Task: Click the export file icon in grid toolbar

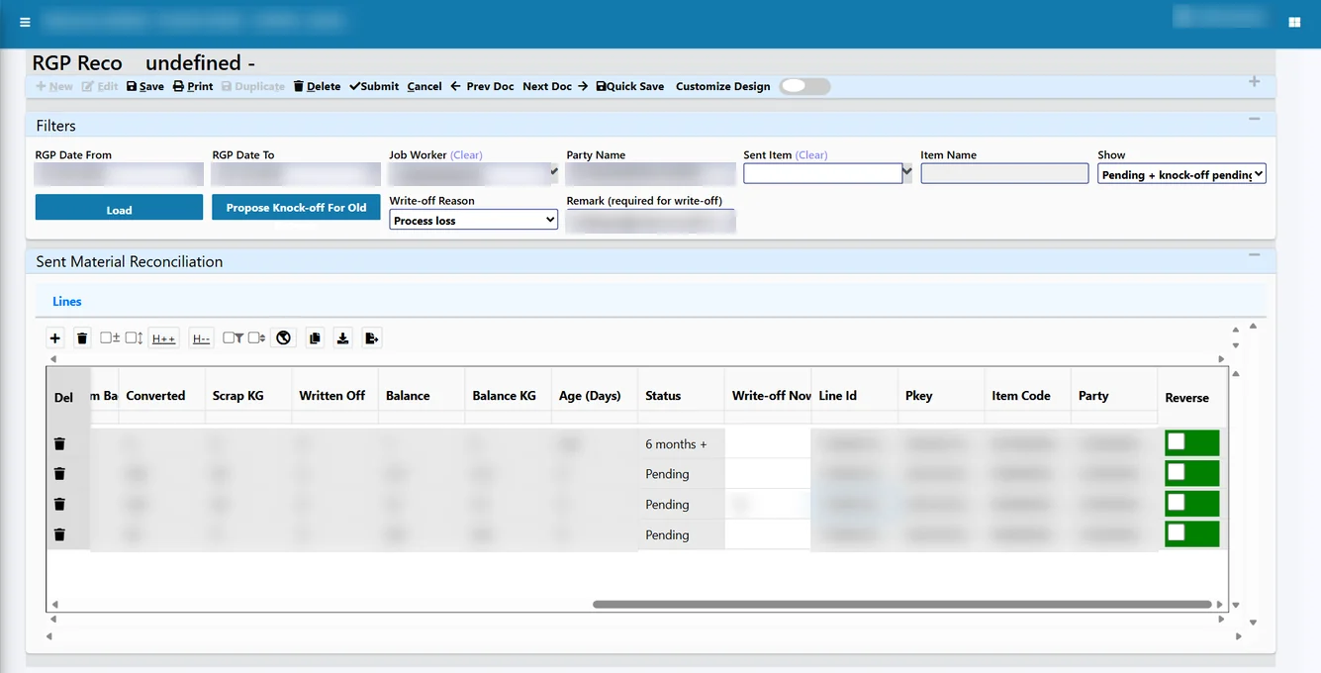Action: click(x=371, y=338)
